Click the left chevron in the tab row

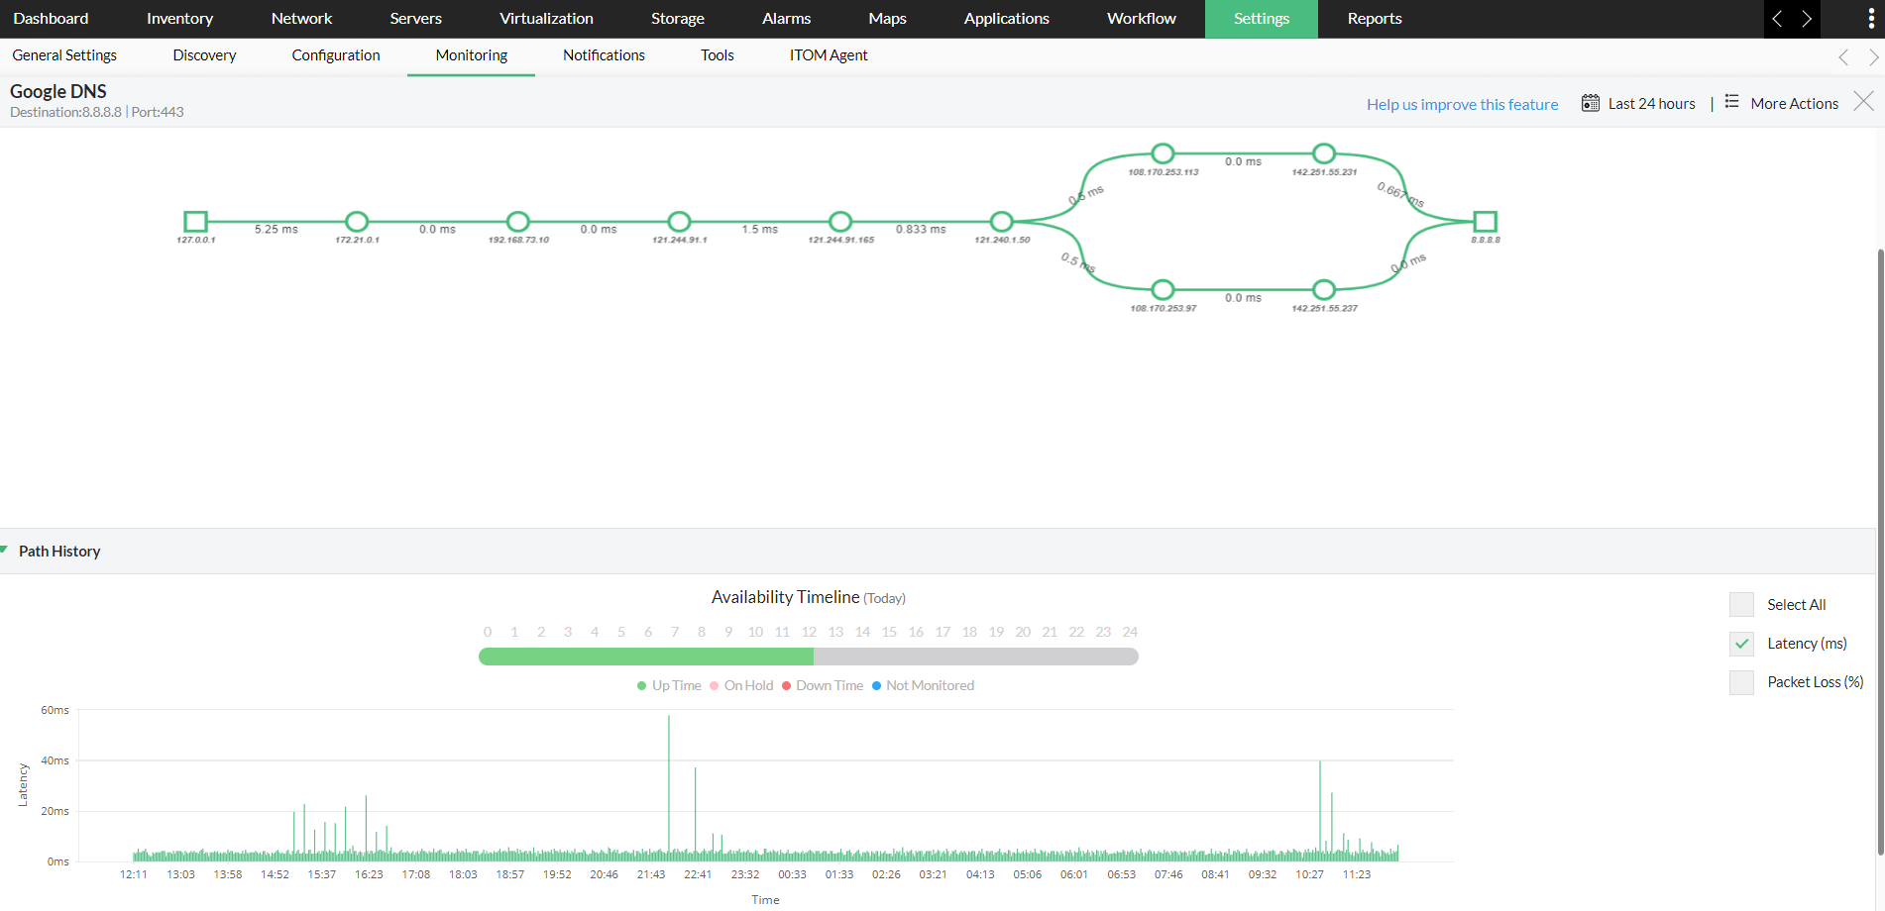click(1843, 56)
